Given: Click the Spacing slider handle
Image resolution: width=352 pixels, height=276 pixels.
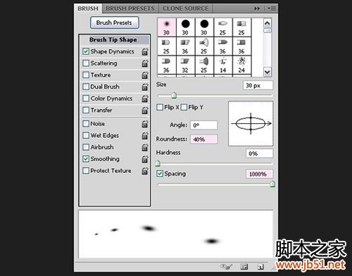Looking at the screenshot, I should tap(272, 184).
